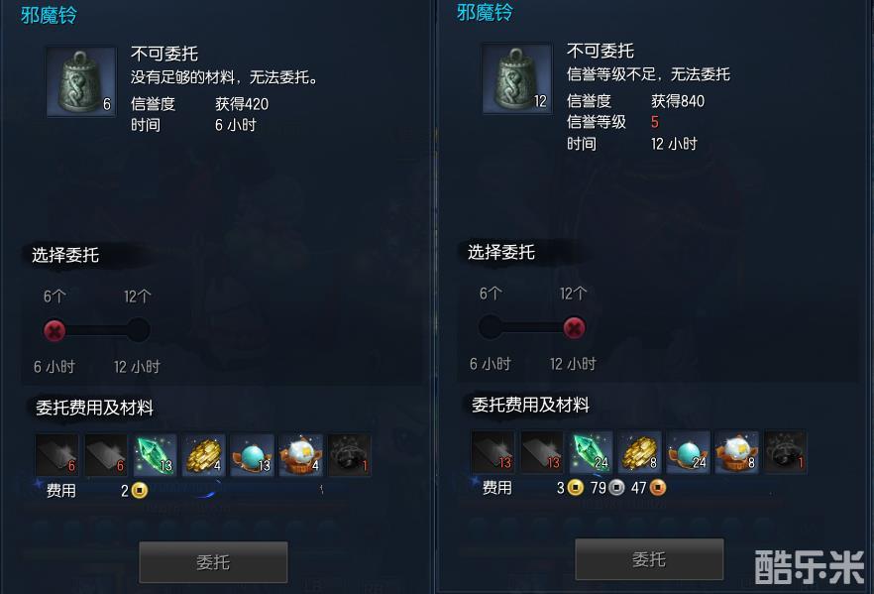The width and height of the screenshot is (874, 594).
Task: Select green crystal material with count 13
Action: [x=155, y=455]
